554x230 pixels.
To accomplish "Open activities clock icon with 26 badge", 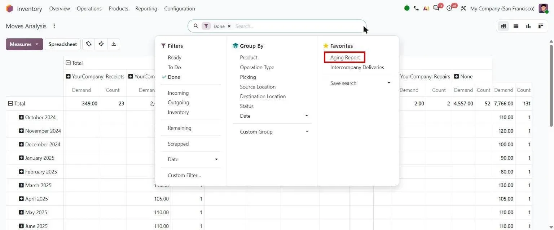I will pyautogui.click(x=450, y=8).
